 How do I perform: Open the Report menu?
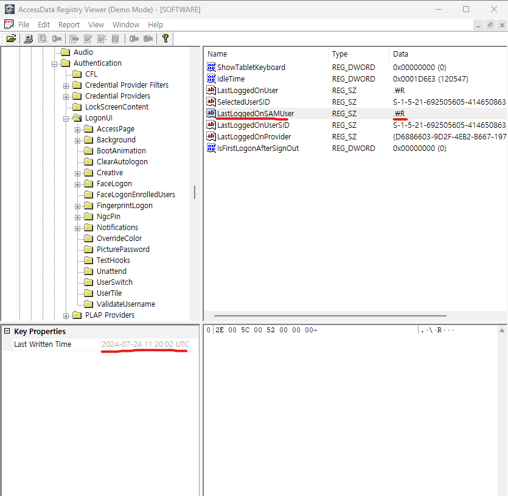point(69,24)
